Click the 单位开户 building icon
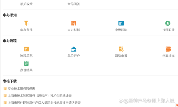 [74, 49]
